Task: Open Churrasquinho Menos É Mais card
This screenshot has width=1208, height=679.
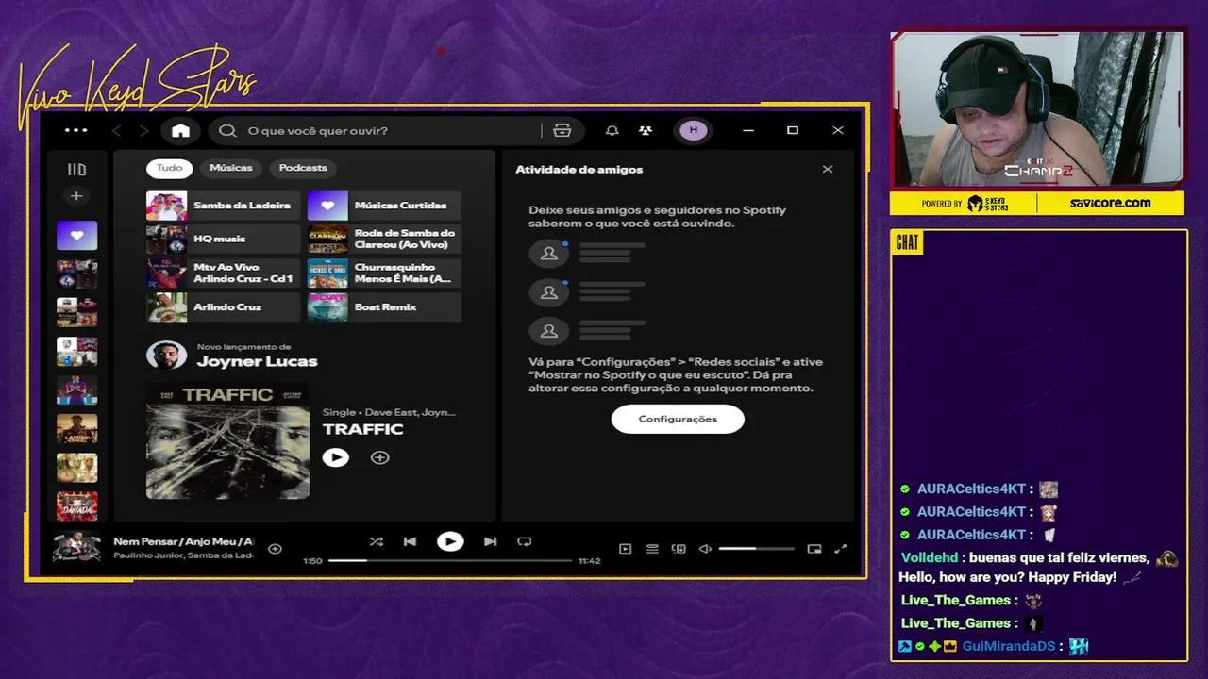Action: pyautogui.click(x=384, y=273)
